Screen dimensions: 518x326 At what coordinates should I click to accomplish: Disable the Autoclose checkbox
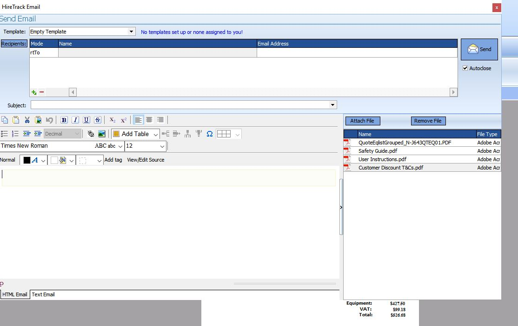point(465,68)
